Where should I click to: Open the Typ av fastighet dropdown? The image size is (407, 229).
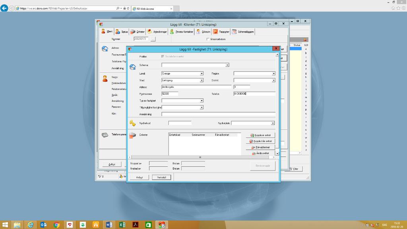point(202,101)
